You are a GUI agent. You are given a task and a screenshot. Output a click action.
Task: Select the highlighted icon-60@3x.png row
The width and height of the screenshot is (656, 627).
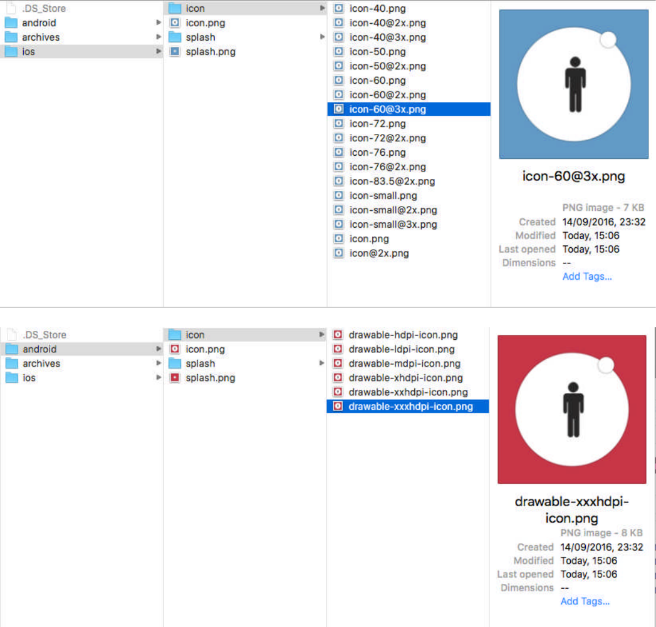coord(409,109)
